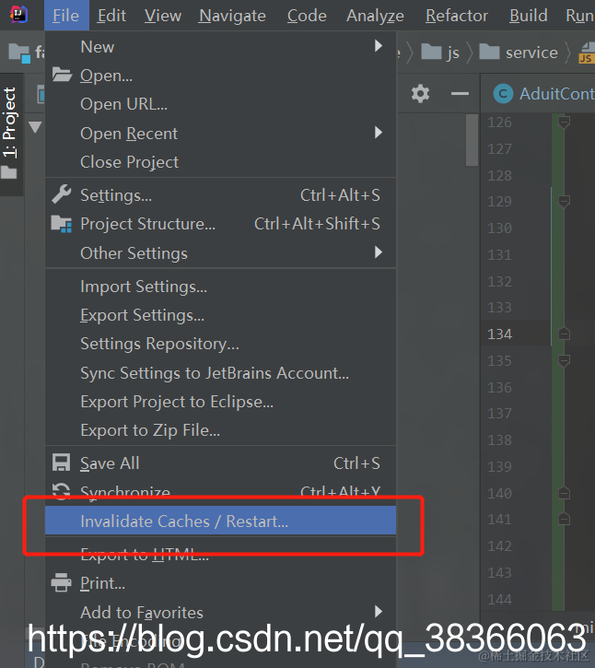Viewport: 595px width, 668px height.
Task: Expand the Add to Favorites submenu
Action: click(379, 612)
